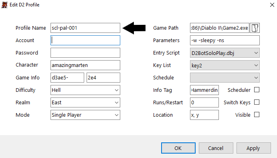The width and height of the screenshot is (277, 158).
Task: Click the Info Tag field showing Hammerdin
Action: click(204, 90)
